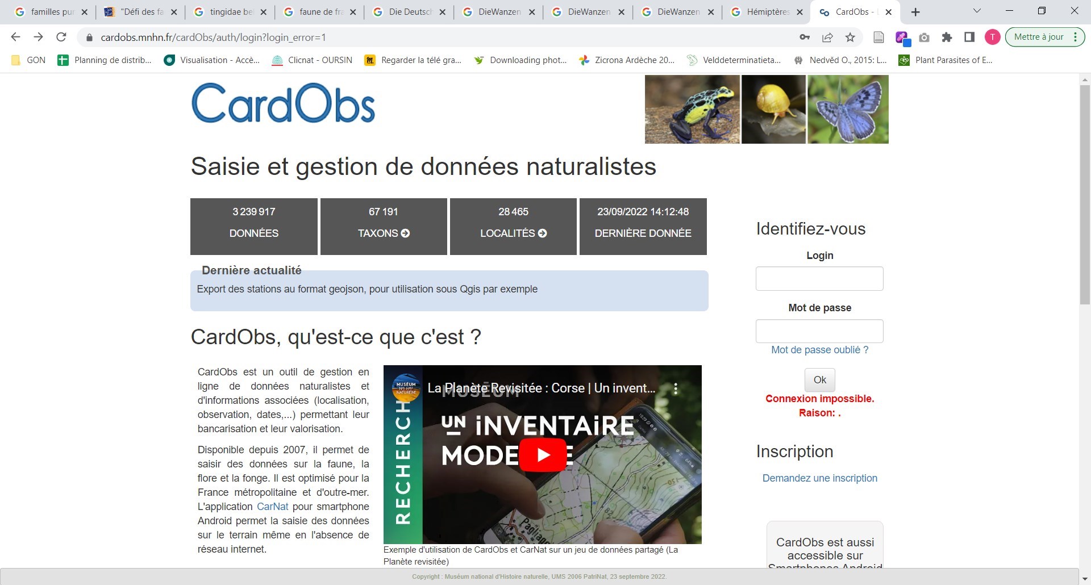
Task: Play the Planète Revisitée YouTube video
Action: tap(543, 455)
